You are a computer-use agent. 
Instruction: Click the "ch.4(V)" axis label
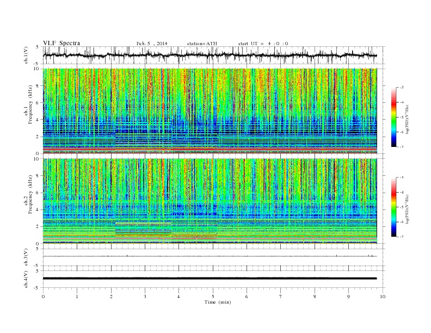point(26,279)
